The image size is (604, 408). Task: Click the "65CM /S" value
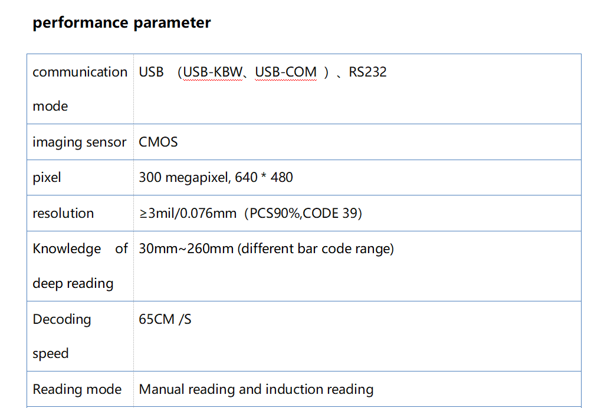165,320
